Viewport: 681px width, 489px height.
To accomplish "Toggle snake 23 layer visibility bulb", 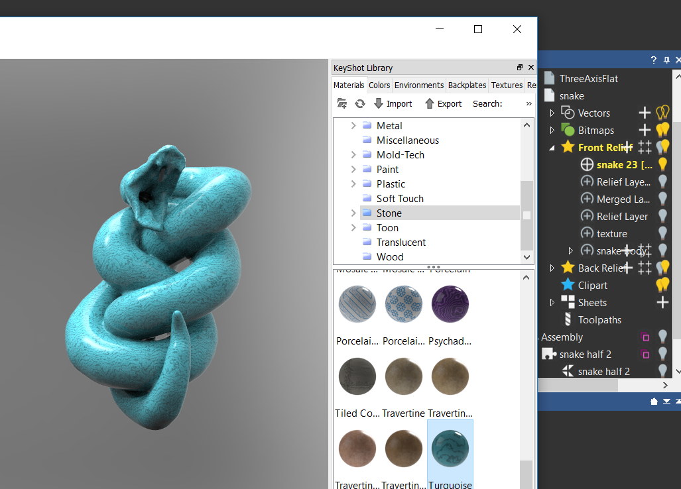I will 662,164.
